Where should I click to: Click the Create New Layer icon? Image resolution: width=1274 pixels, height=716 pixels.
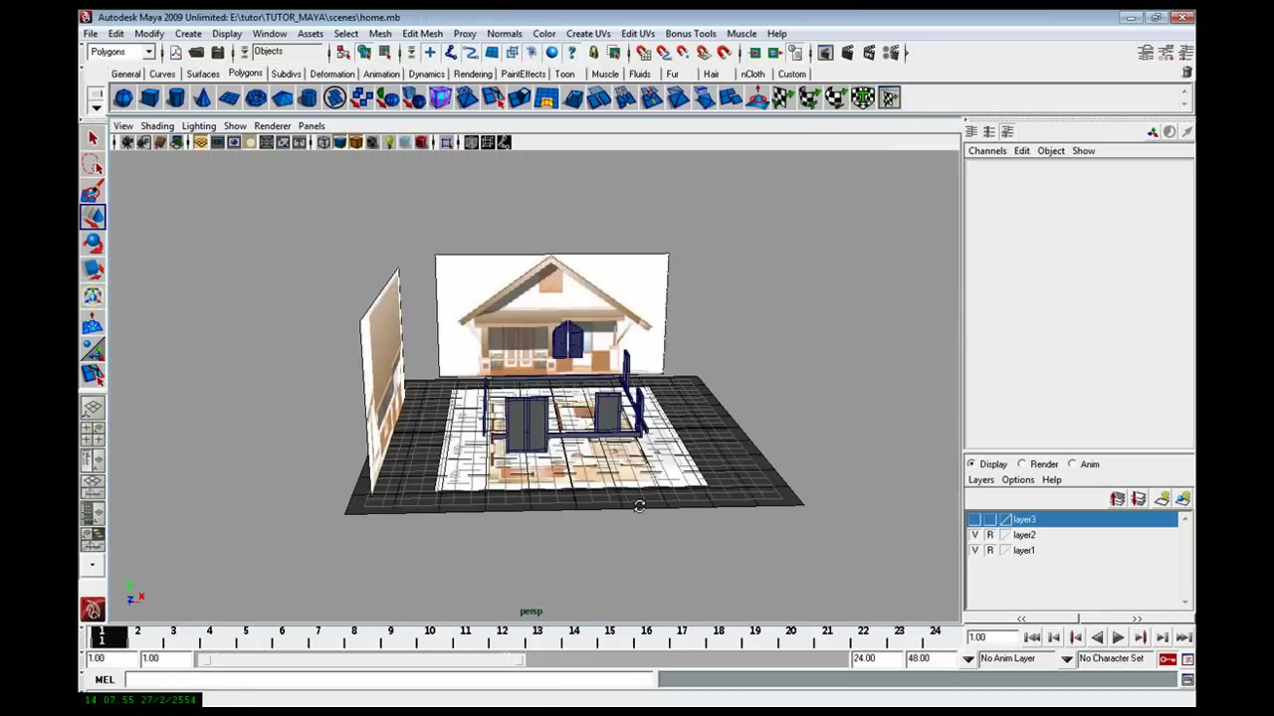[x=1161, y=499]
